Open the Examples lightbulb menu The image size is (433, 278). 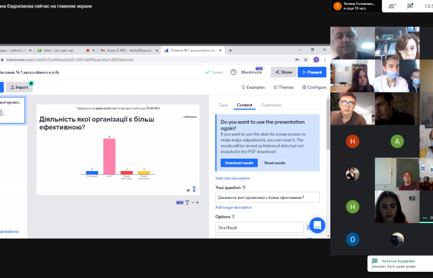pos(252,87)
